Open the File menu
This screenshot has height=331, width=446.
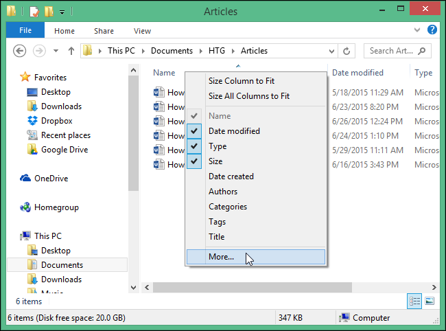(25, 30)
